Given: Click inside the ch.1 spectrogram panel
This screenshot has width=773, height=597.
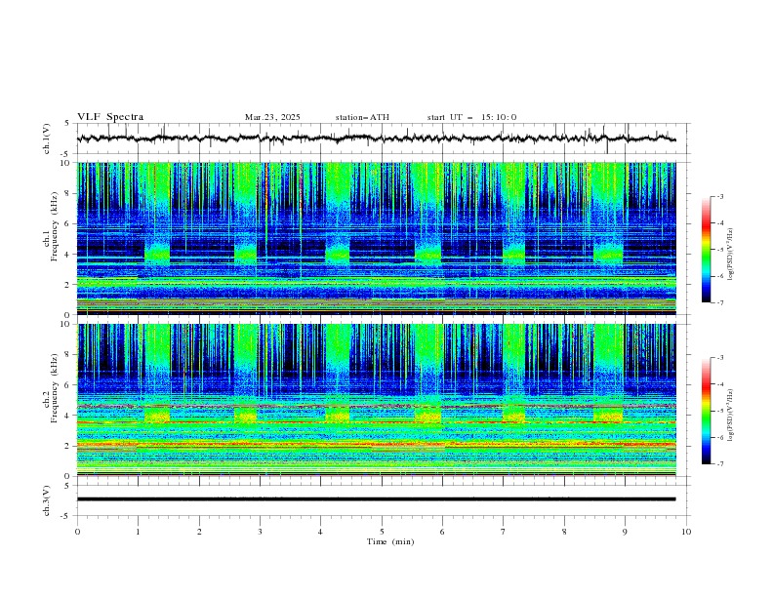Looking at the screenshot, I should tap(376, 238).
